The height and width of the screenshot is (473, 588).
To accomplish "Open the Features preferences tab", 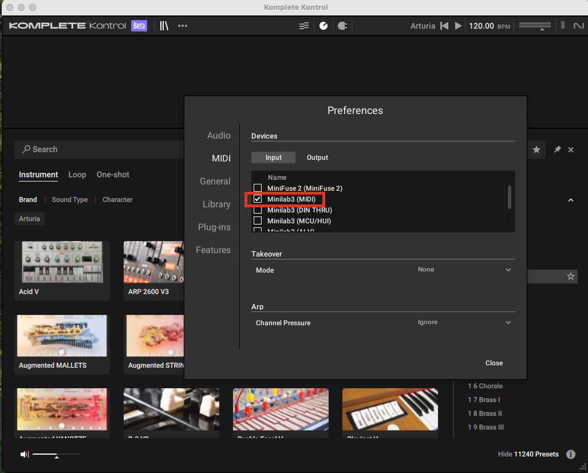I will [x=214, y=250].
